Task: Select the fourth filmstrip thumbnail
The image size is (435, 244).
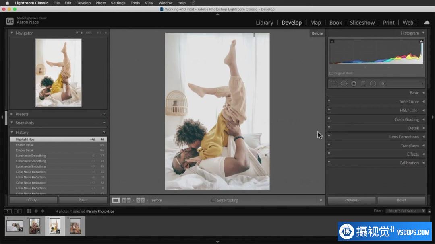Action: (75, 226)
